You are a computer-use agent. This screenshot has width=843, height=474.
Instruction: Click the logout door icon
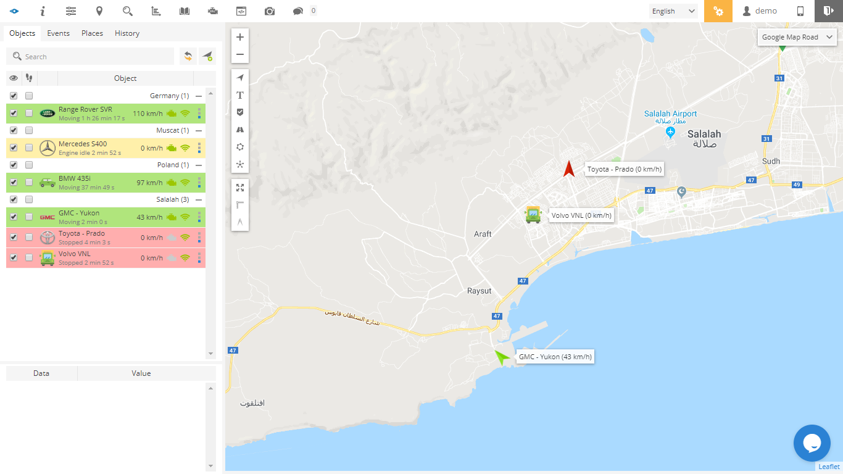(829, 11)
